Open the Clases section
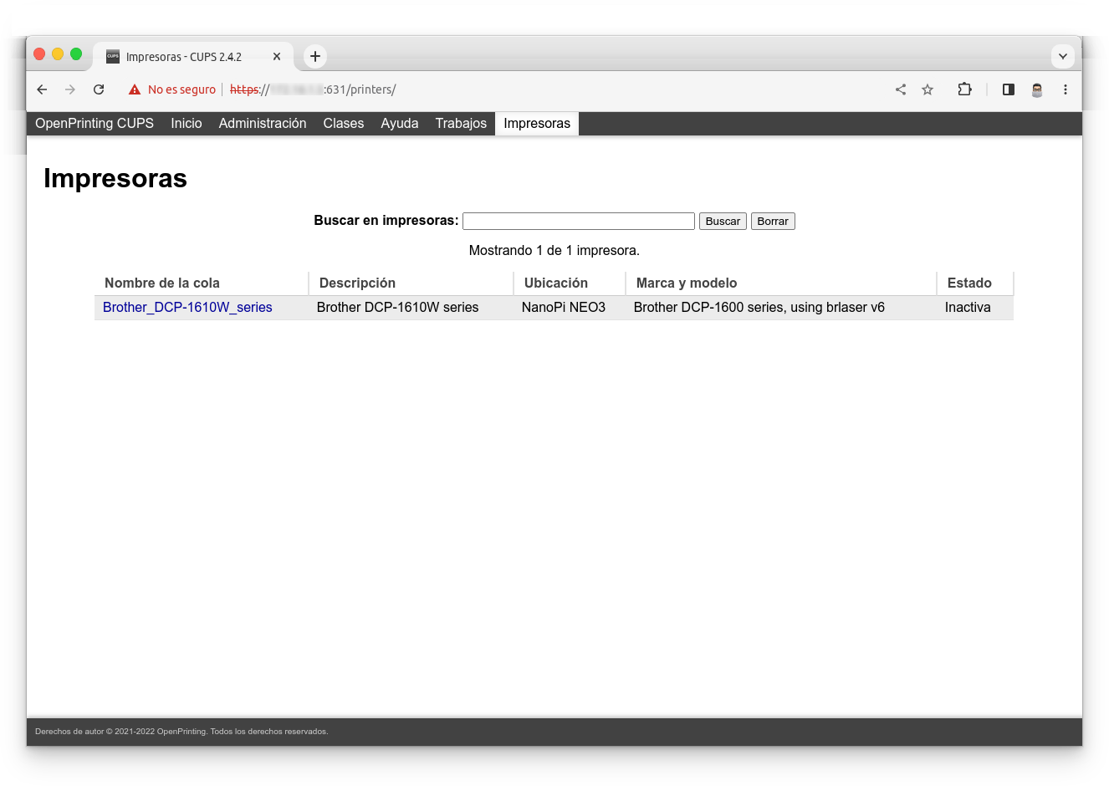Image resolution: width=1109 pixels, height=786 pixels. (343, 124)
